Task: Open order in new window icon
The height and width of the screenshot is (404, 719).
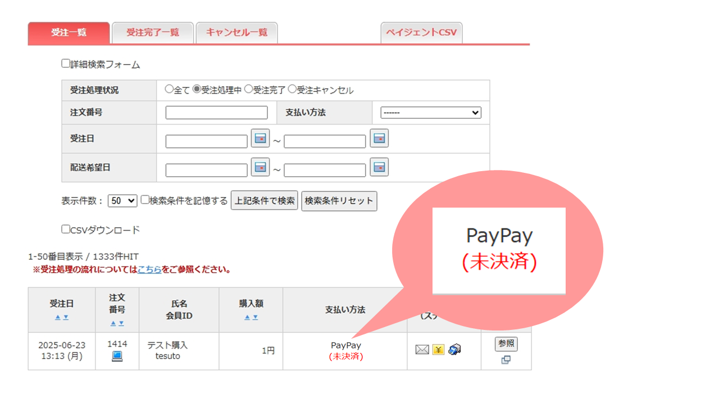Action: tap(506, 360)
